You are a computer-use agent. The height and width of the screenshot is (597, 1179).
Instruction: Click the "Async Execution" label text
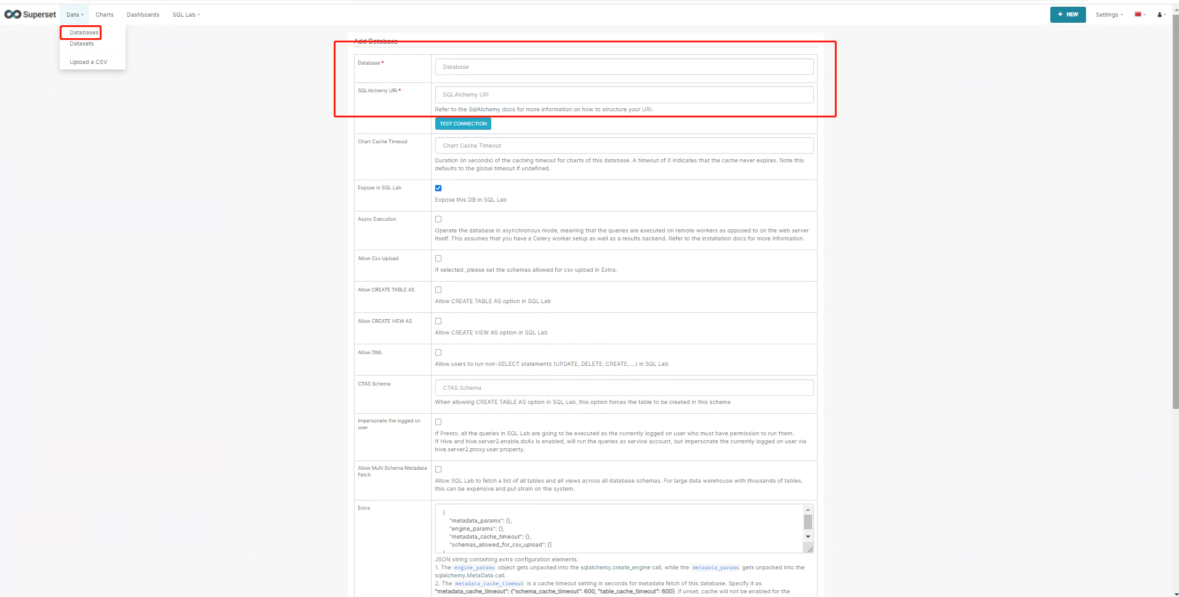click(x=377, y=219)
